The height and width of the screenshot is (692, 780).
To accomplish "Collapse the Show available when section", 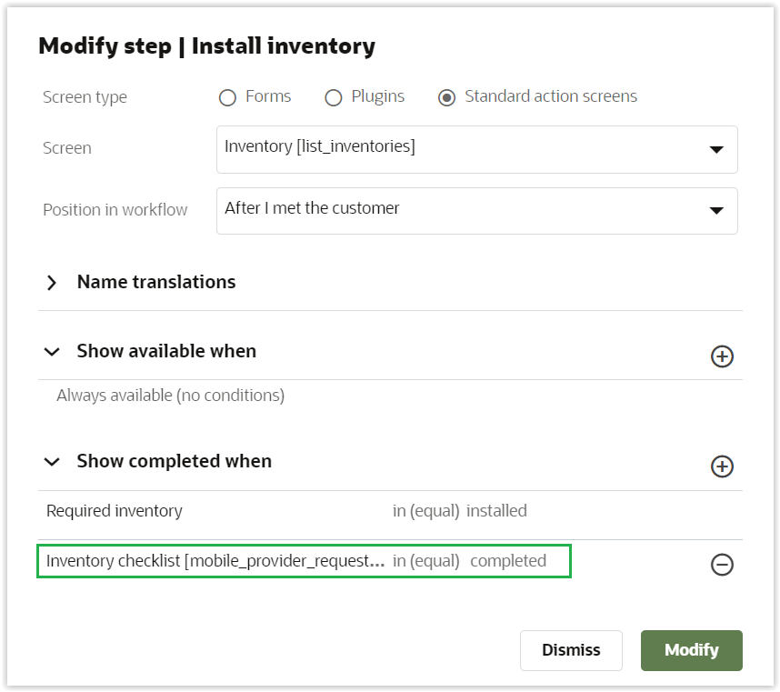I will tap(52, 352).
